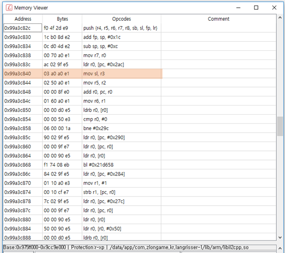
Task: Click the Bytes column header
Action: pyautogui.click(x=62, y=19)
